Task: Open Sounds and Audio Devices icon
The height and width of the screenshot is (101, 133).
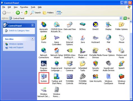Action: [109, 66]
